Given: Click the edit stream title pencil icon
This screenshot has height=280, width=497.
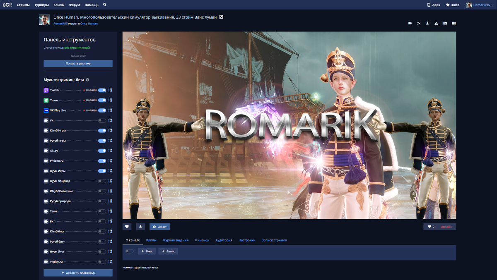Looking at the screenshot, I should click(x=221, y=17).
